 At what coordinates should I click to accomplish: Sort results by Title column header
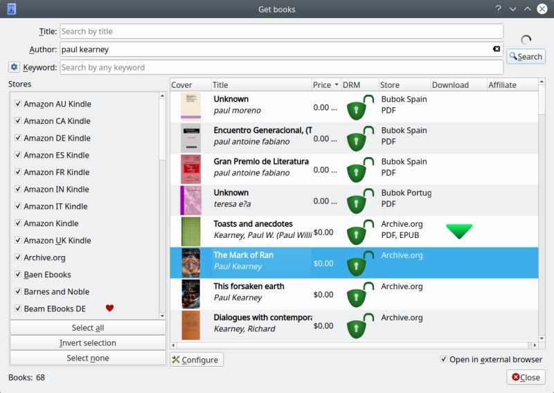click(x=262, y=84)
